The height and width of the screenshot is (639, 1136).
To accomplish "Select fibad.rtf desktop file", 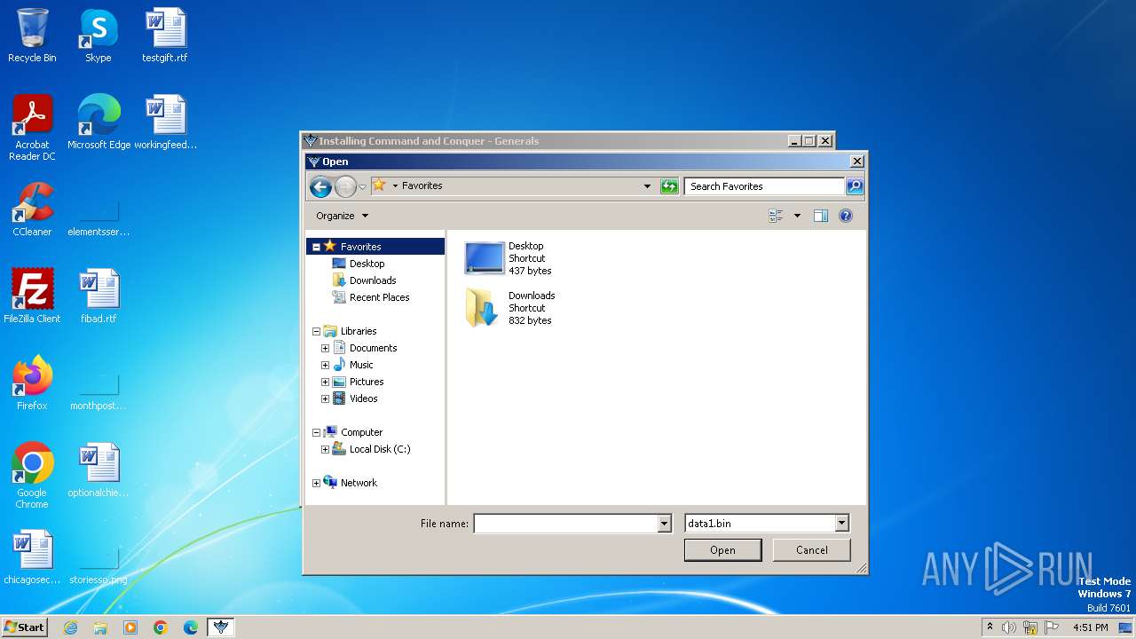I will 99,296.
